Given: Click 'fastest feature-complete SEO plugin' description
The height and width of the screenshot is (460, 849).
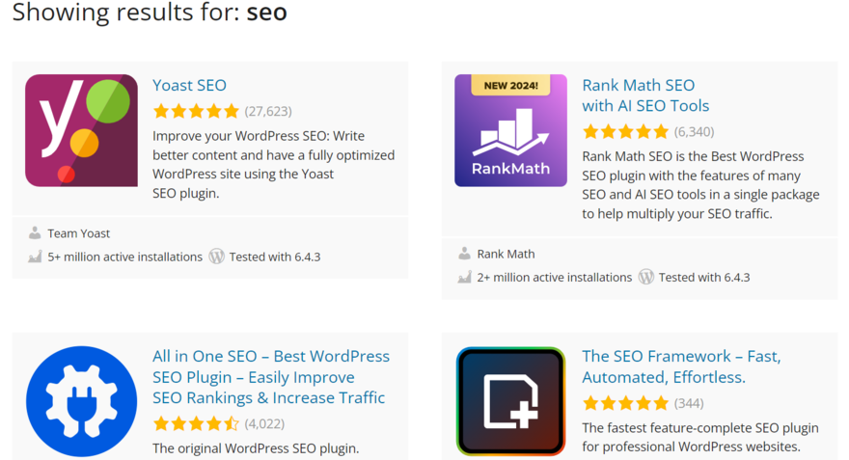Looking at the screenshot, I should pos(700,437).
